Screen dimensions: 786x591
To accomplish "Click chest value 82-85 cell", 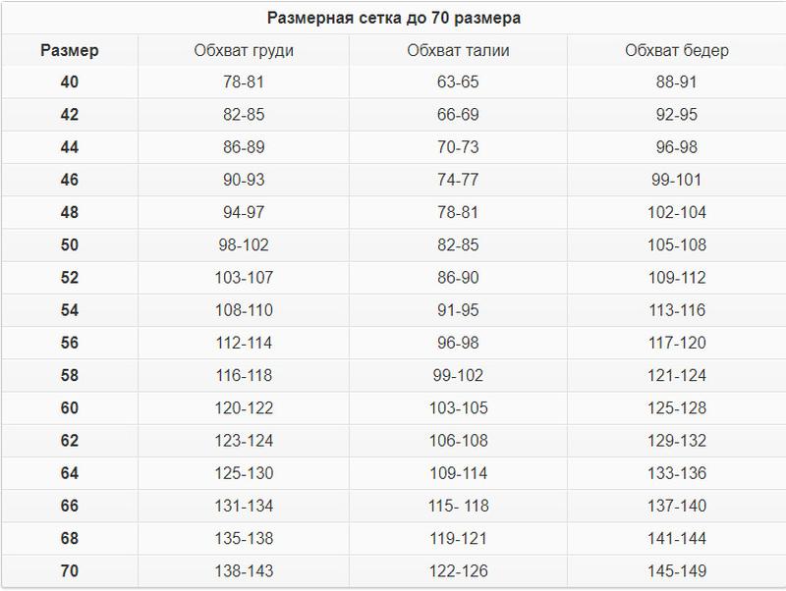I will pyautogui.click(x=244, y=115).
